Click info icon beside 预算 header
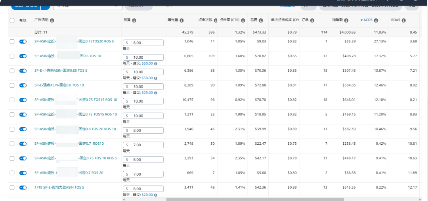This screenshot has height=201, width=428. [134, 20]
